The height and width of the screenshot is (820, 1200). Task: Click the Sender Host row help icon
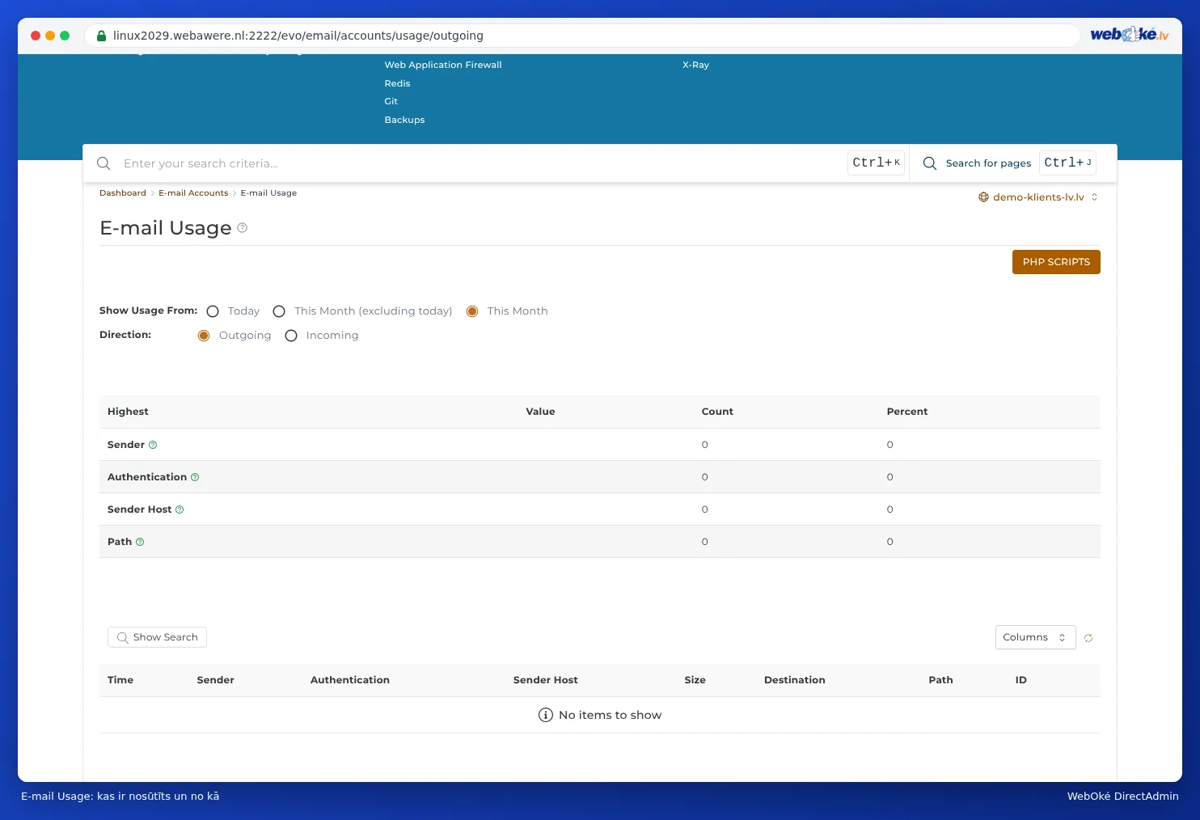tap(180, 509)
